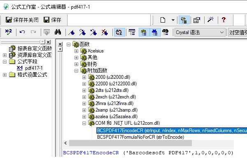Open help with red question mark icon
The image size is (247, 158).
tap(224, 20)
